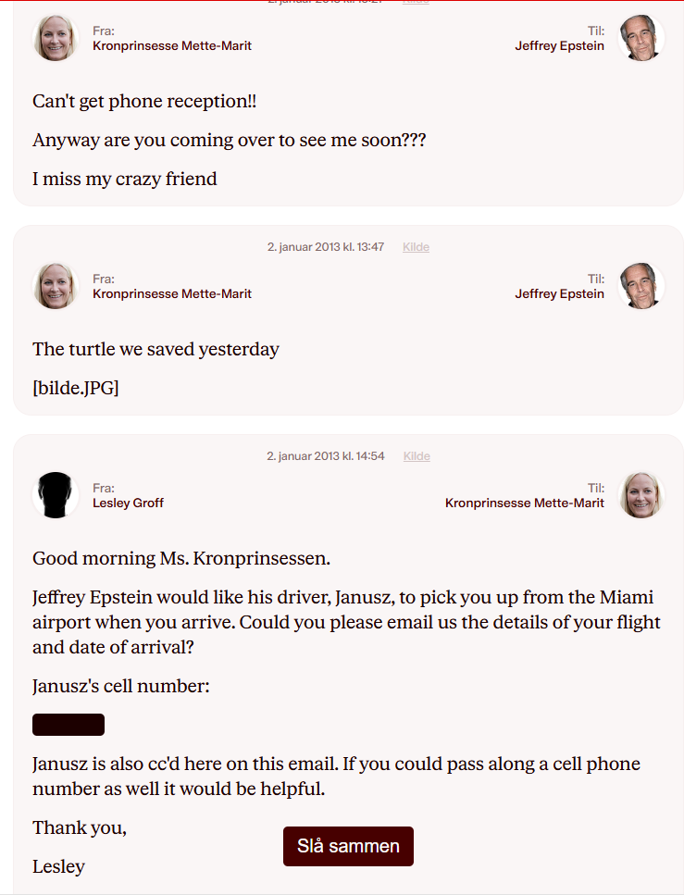This screenshot has height=895, width=684.
Task: Click the black silhouette avatar beside Lesley Groff
Action: (x=56, y=495)
